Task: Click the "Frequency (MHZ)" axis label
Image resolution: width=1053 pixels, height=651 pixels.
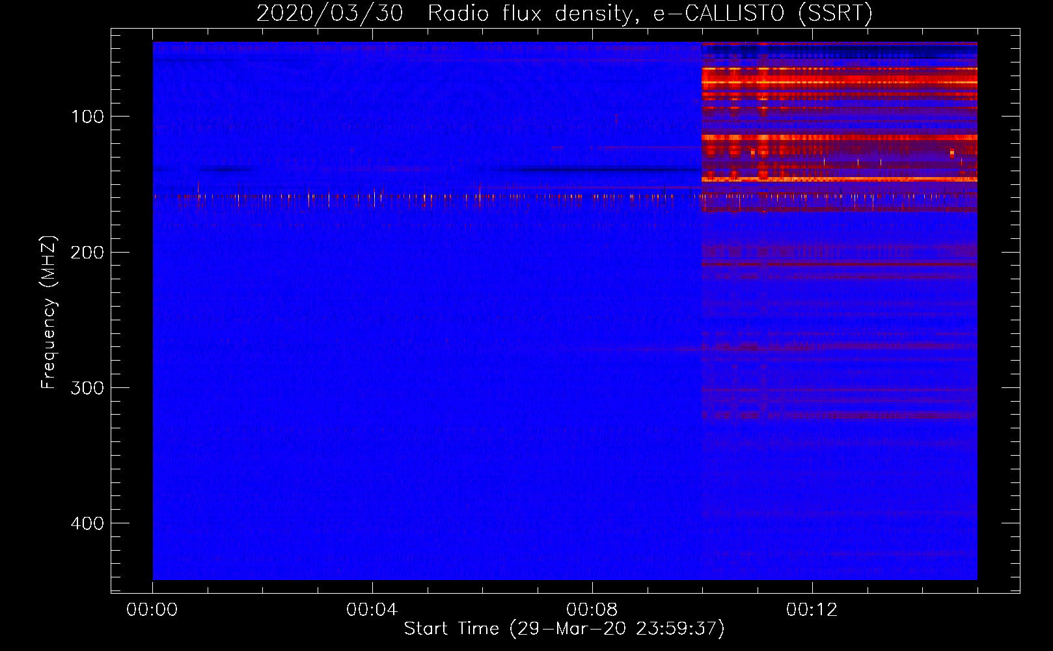Action: (49, 312)
